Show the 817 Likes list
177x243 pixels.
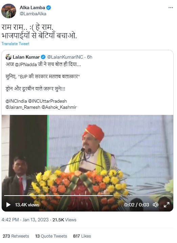pyautogui.click(x=82, y=236)
